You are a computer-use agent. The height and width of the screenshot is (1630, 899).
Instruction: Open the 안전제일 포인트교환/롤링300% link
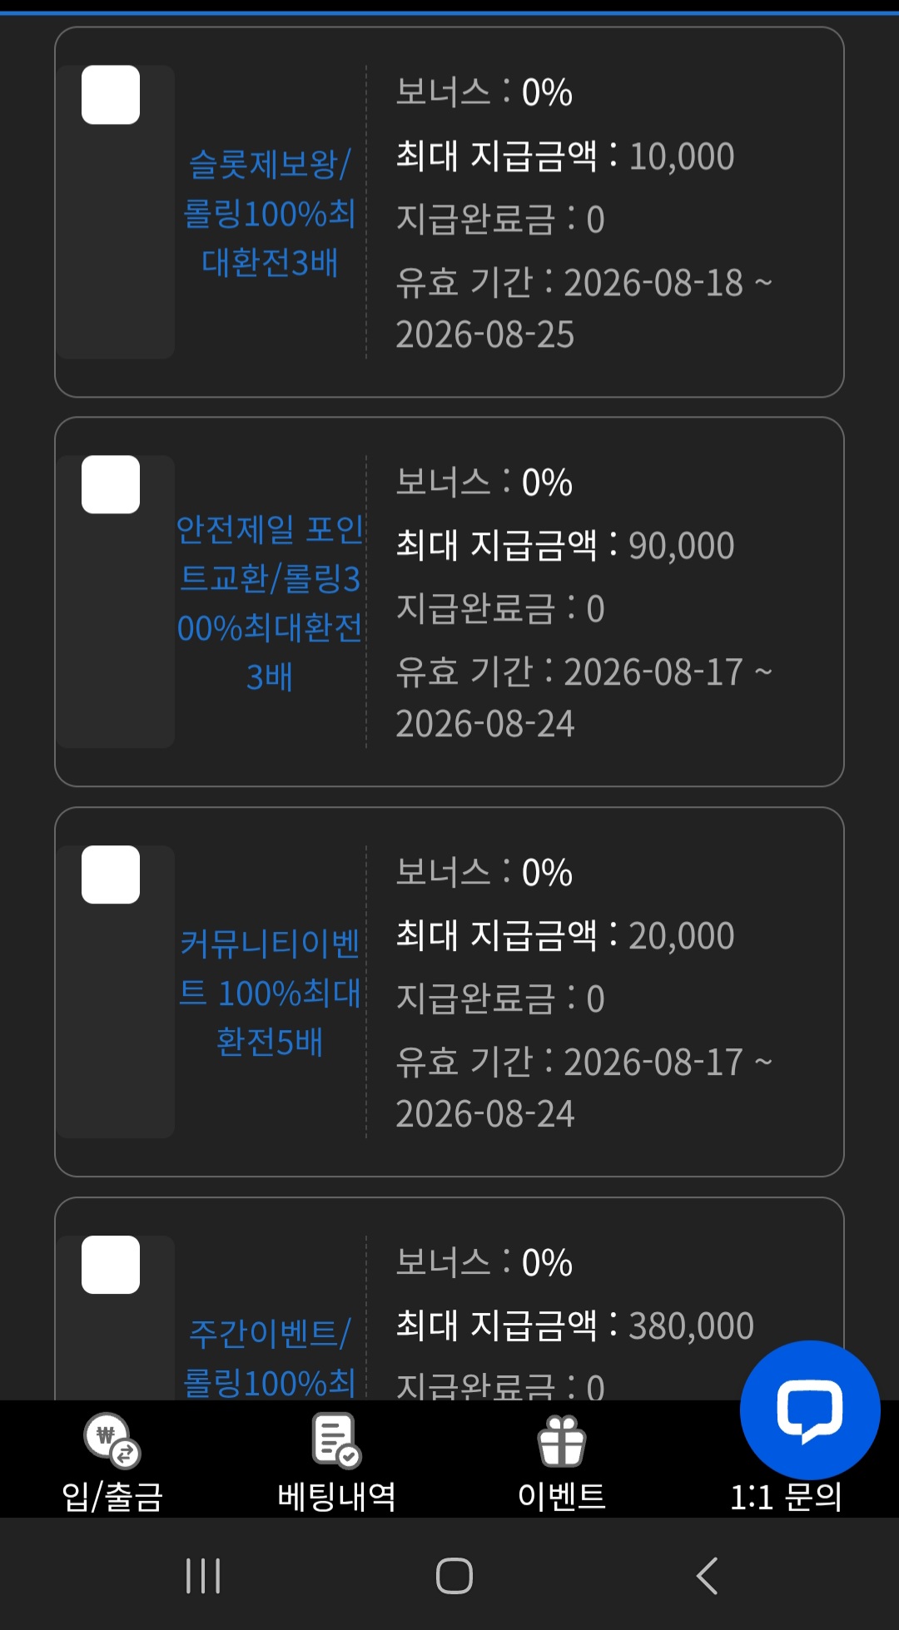click(x=270, y=602)
